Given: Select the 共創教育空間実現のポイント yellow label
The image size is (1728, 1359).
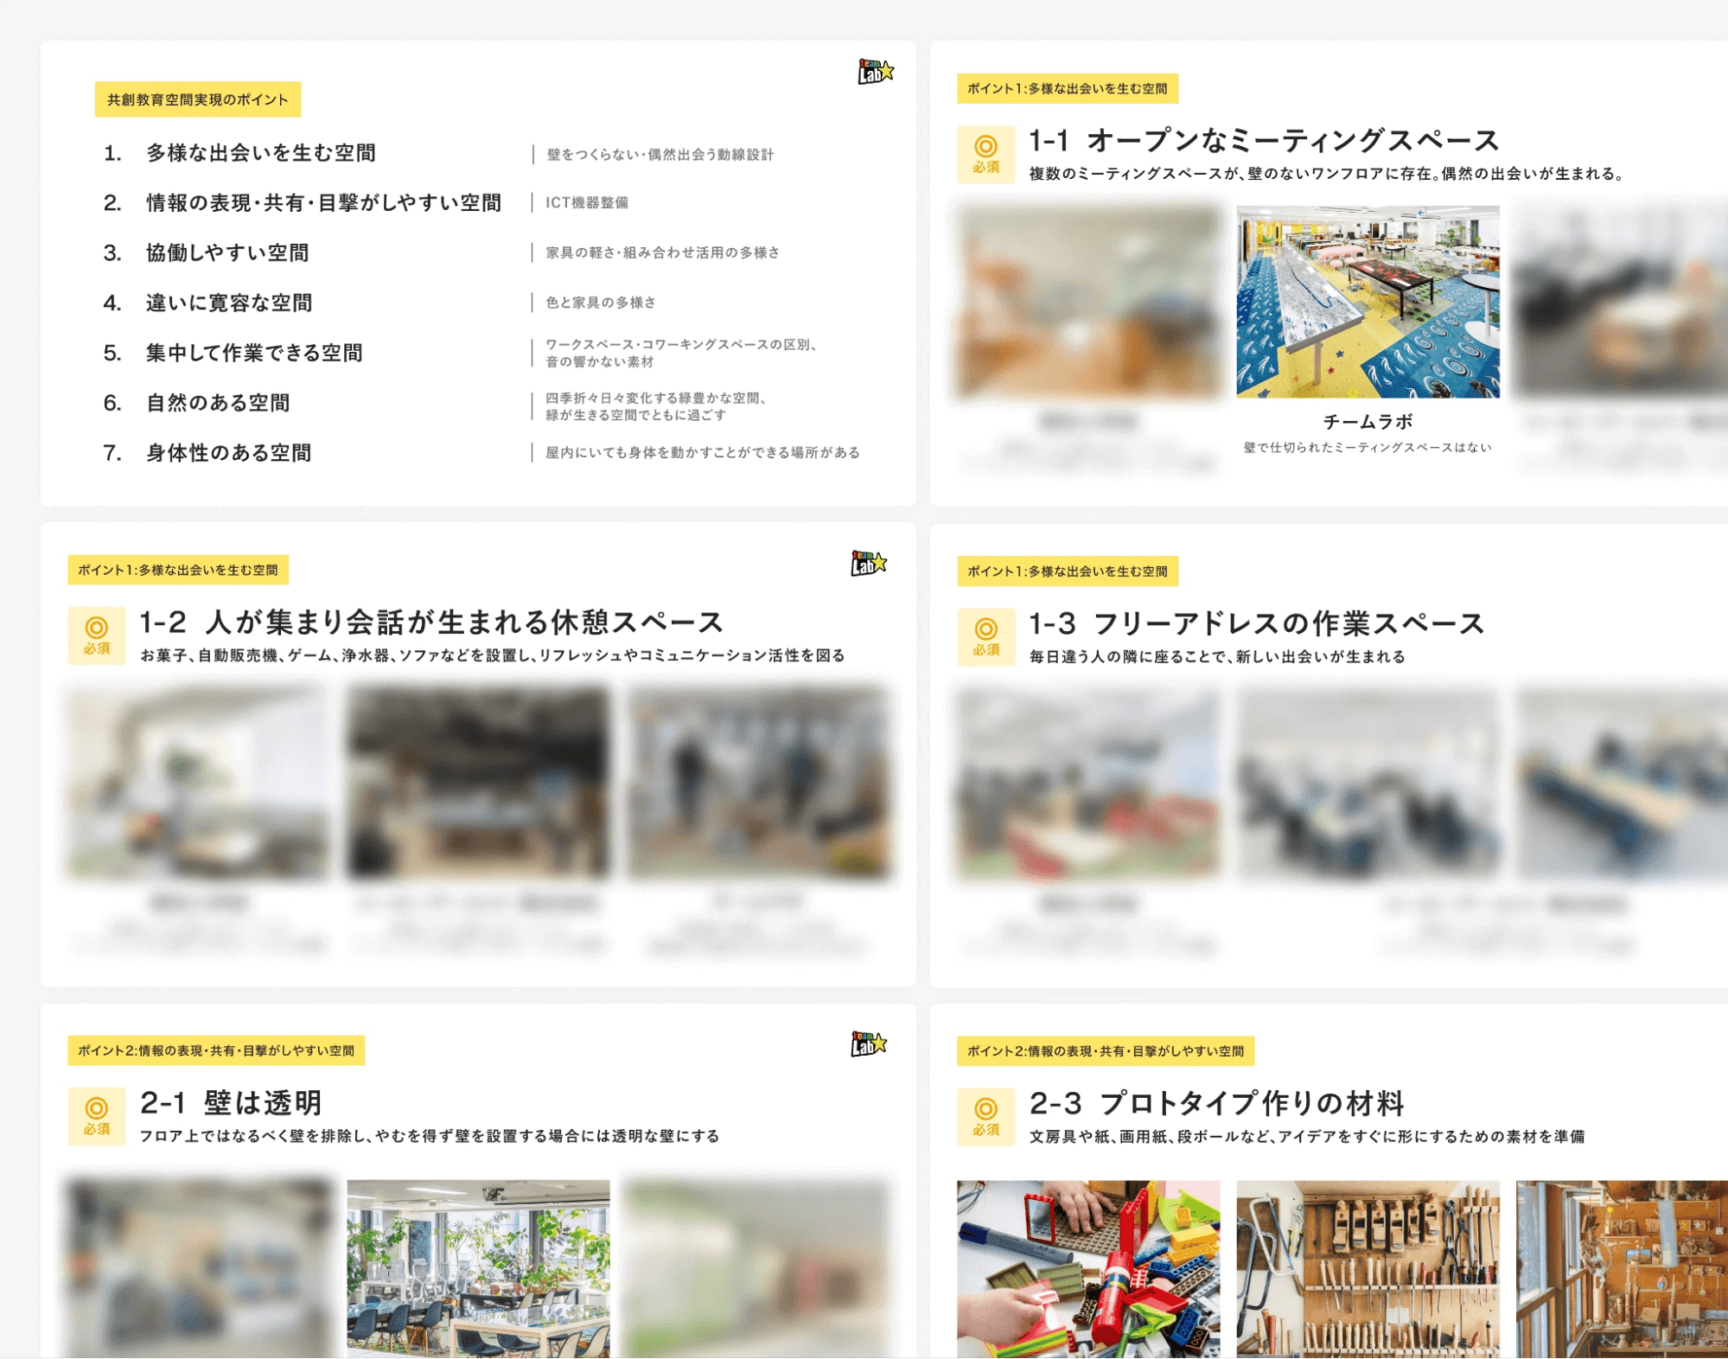Looking at the screenshot, I should tap(198, 99).
